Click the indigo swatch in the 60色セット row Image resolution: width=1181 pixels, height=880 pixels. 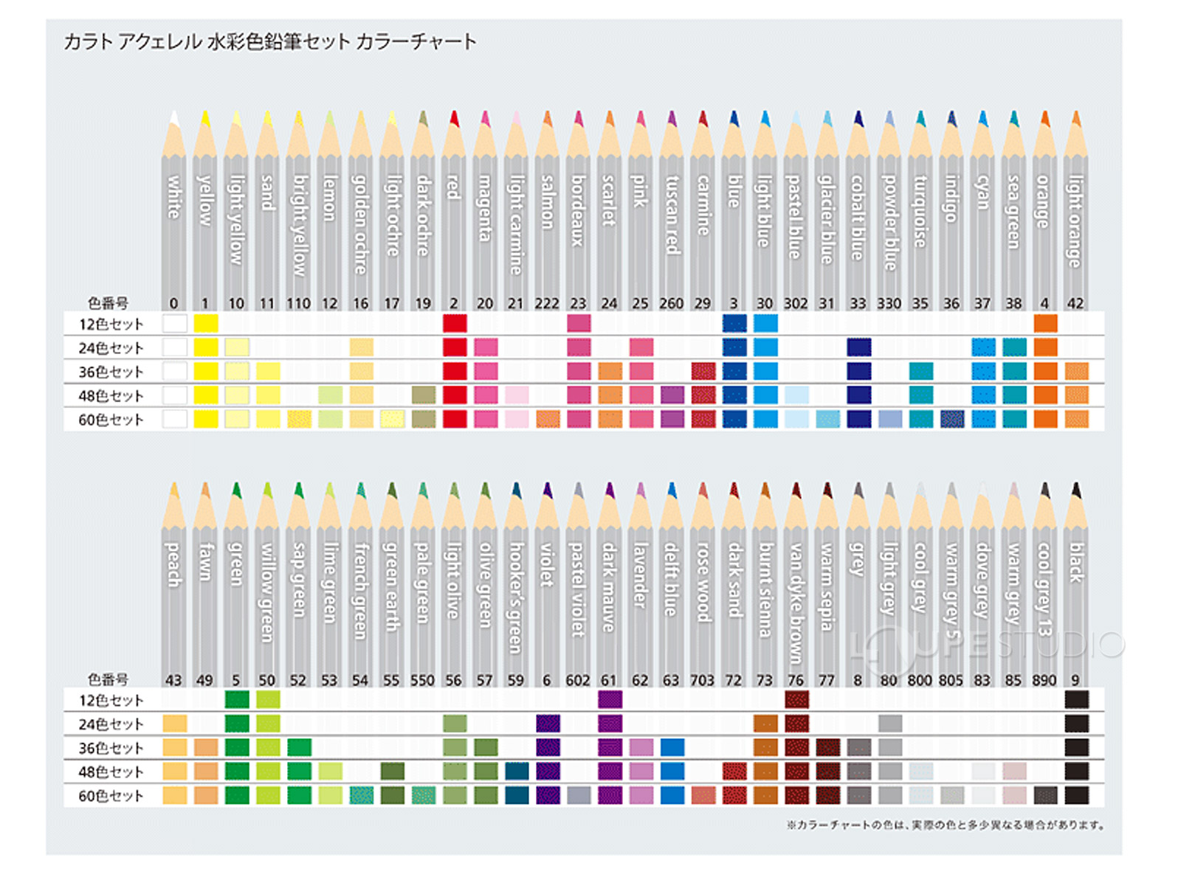tap(952, 419)
